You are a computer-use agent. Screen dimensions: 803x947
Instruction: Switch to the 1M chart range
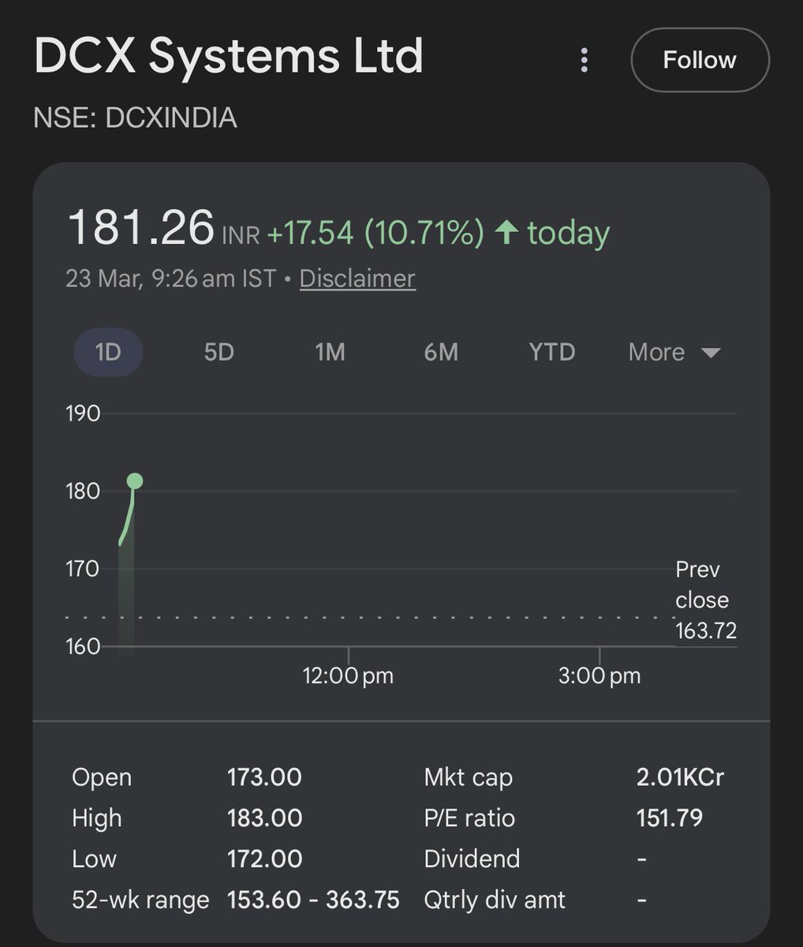pyautogui.click(x=330, y=352)
